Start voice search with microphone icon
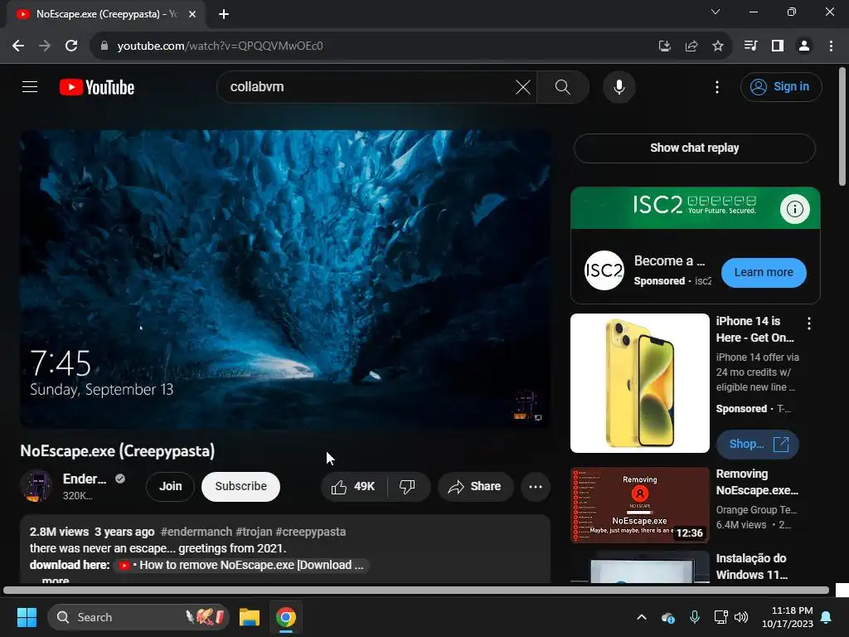Viewport: 849px width, 637px height. (x=619, y=86)
